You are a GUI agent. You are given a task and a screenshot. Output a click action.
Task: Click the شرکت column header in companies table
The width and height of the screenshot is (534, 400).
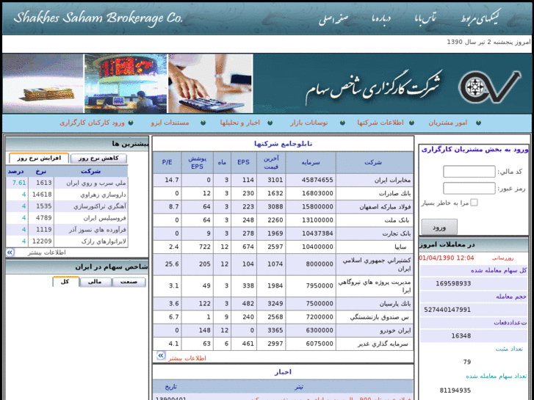click(375, 162)
